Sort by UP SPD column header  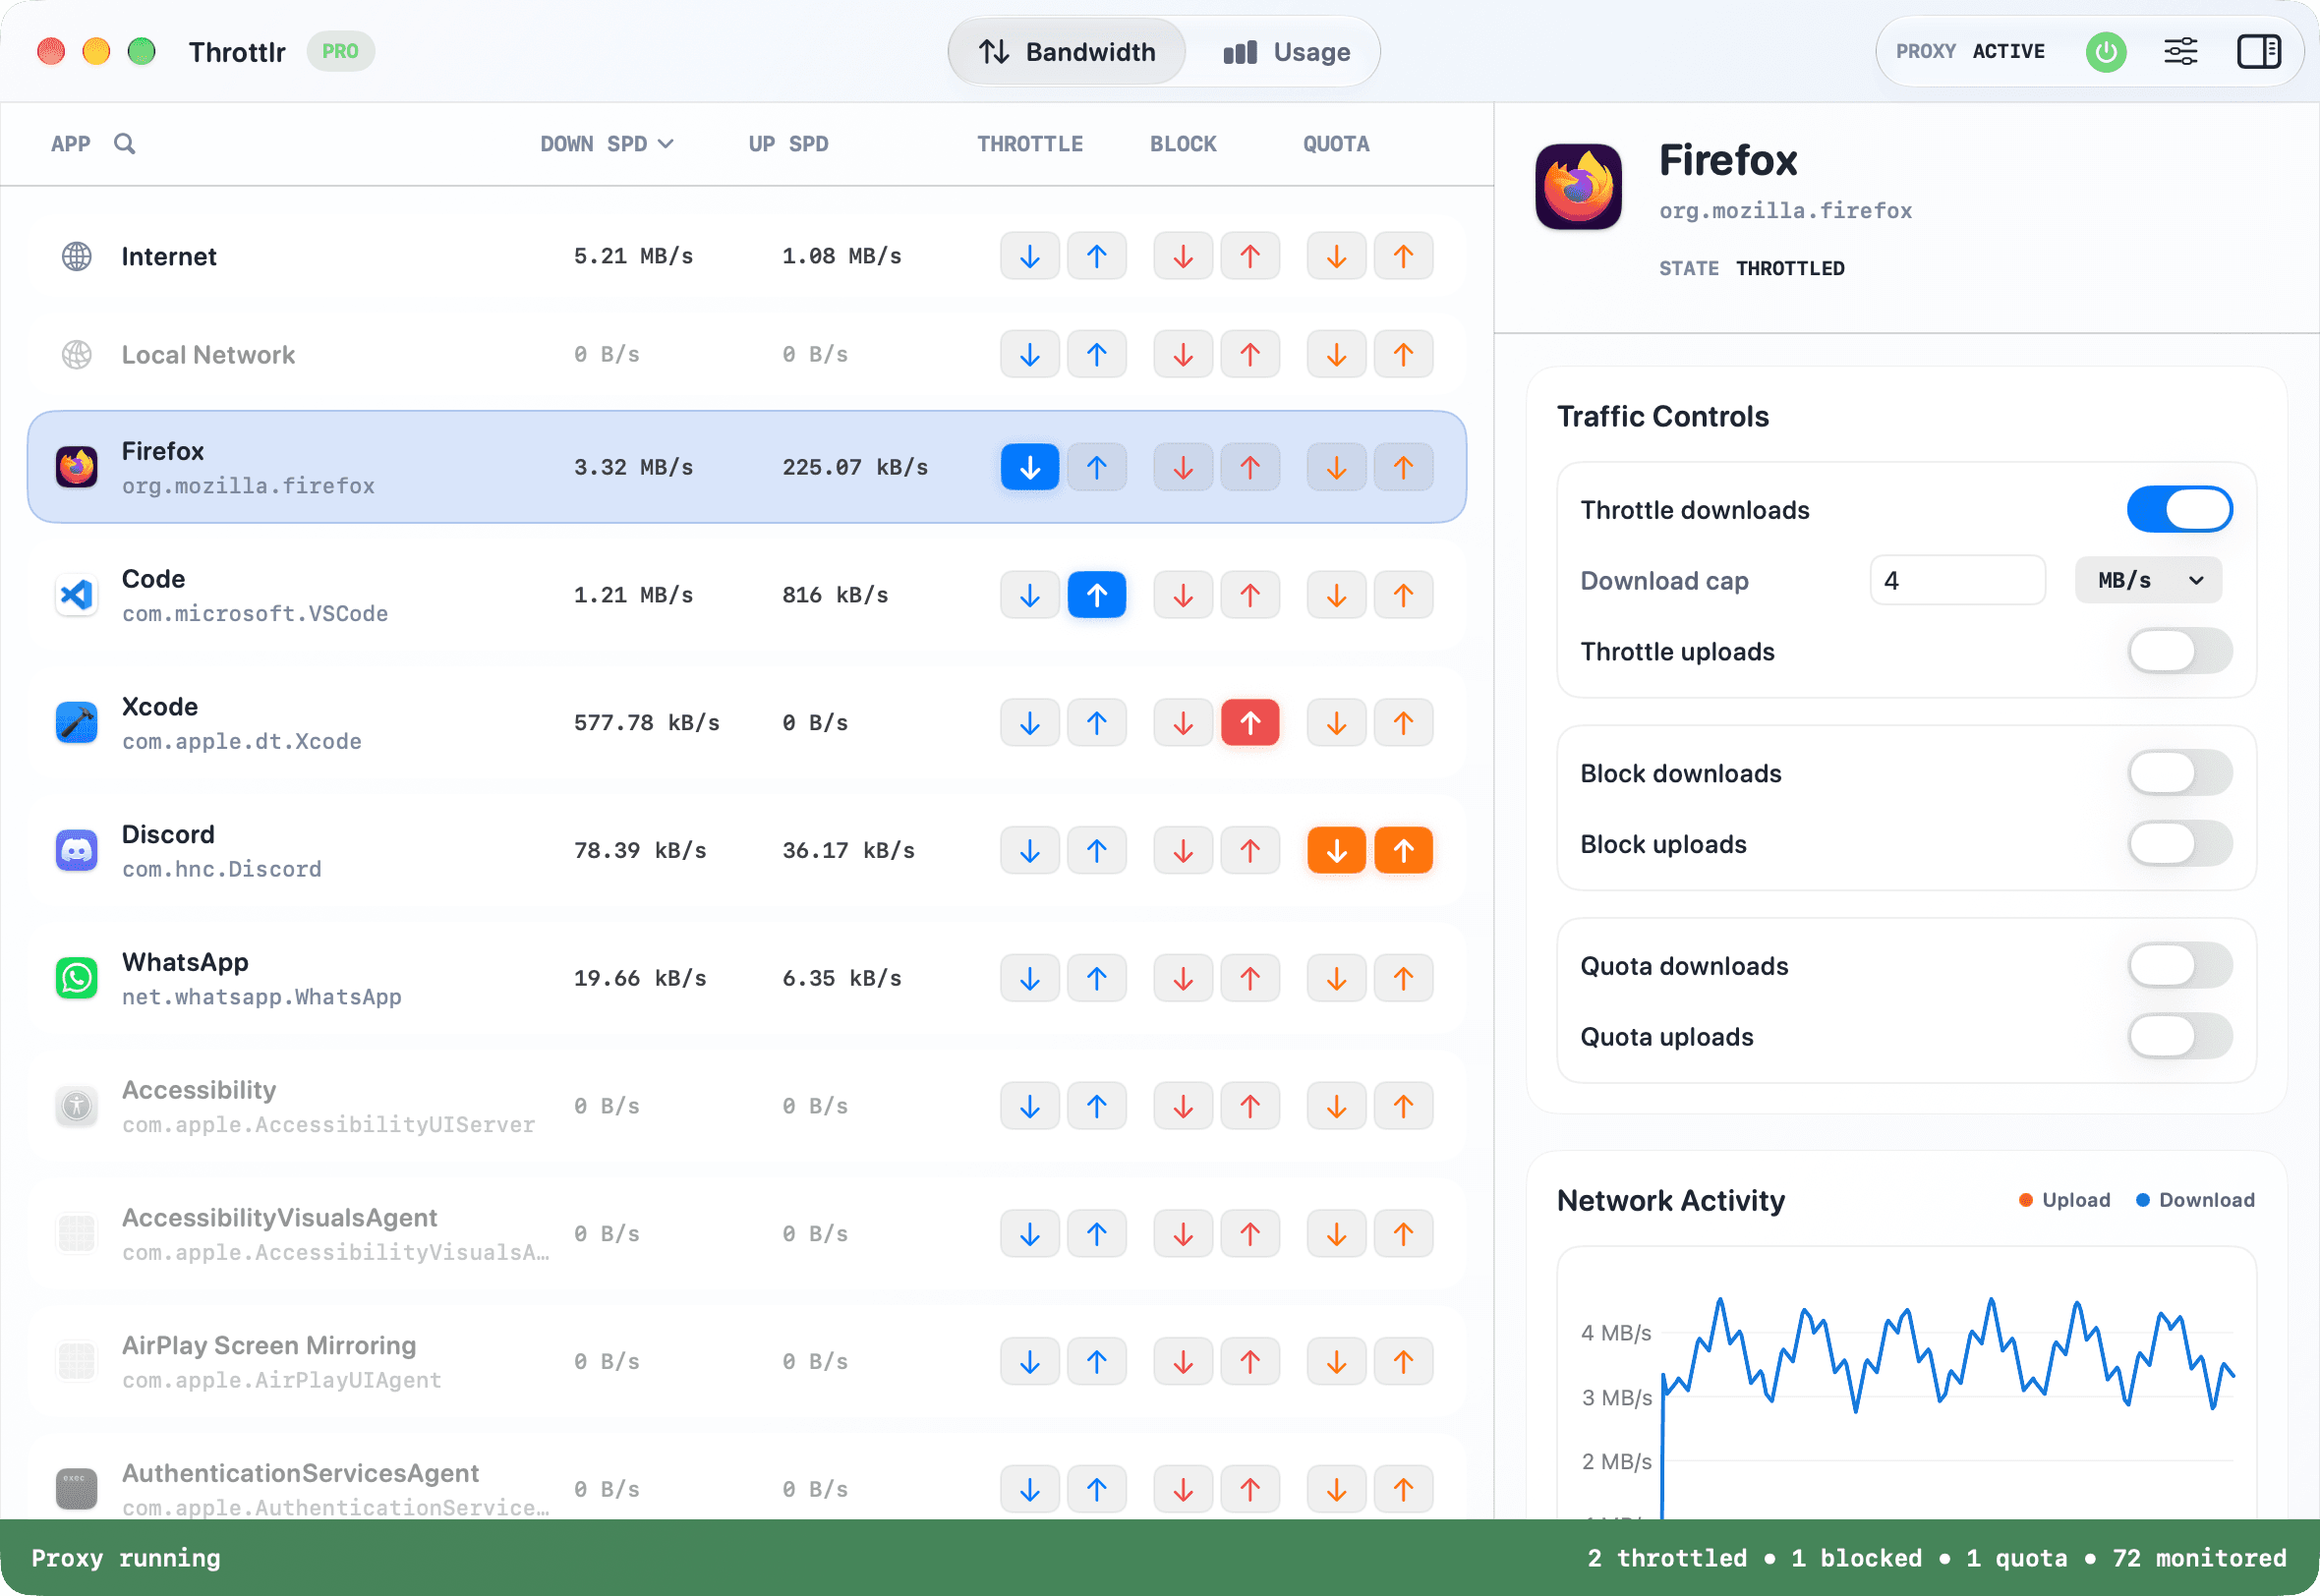(x=788, y=144)
